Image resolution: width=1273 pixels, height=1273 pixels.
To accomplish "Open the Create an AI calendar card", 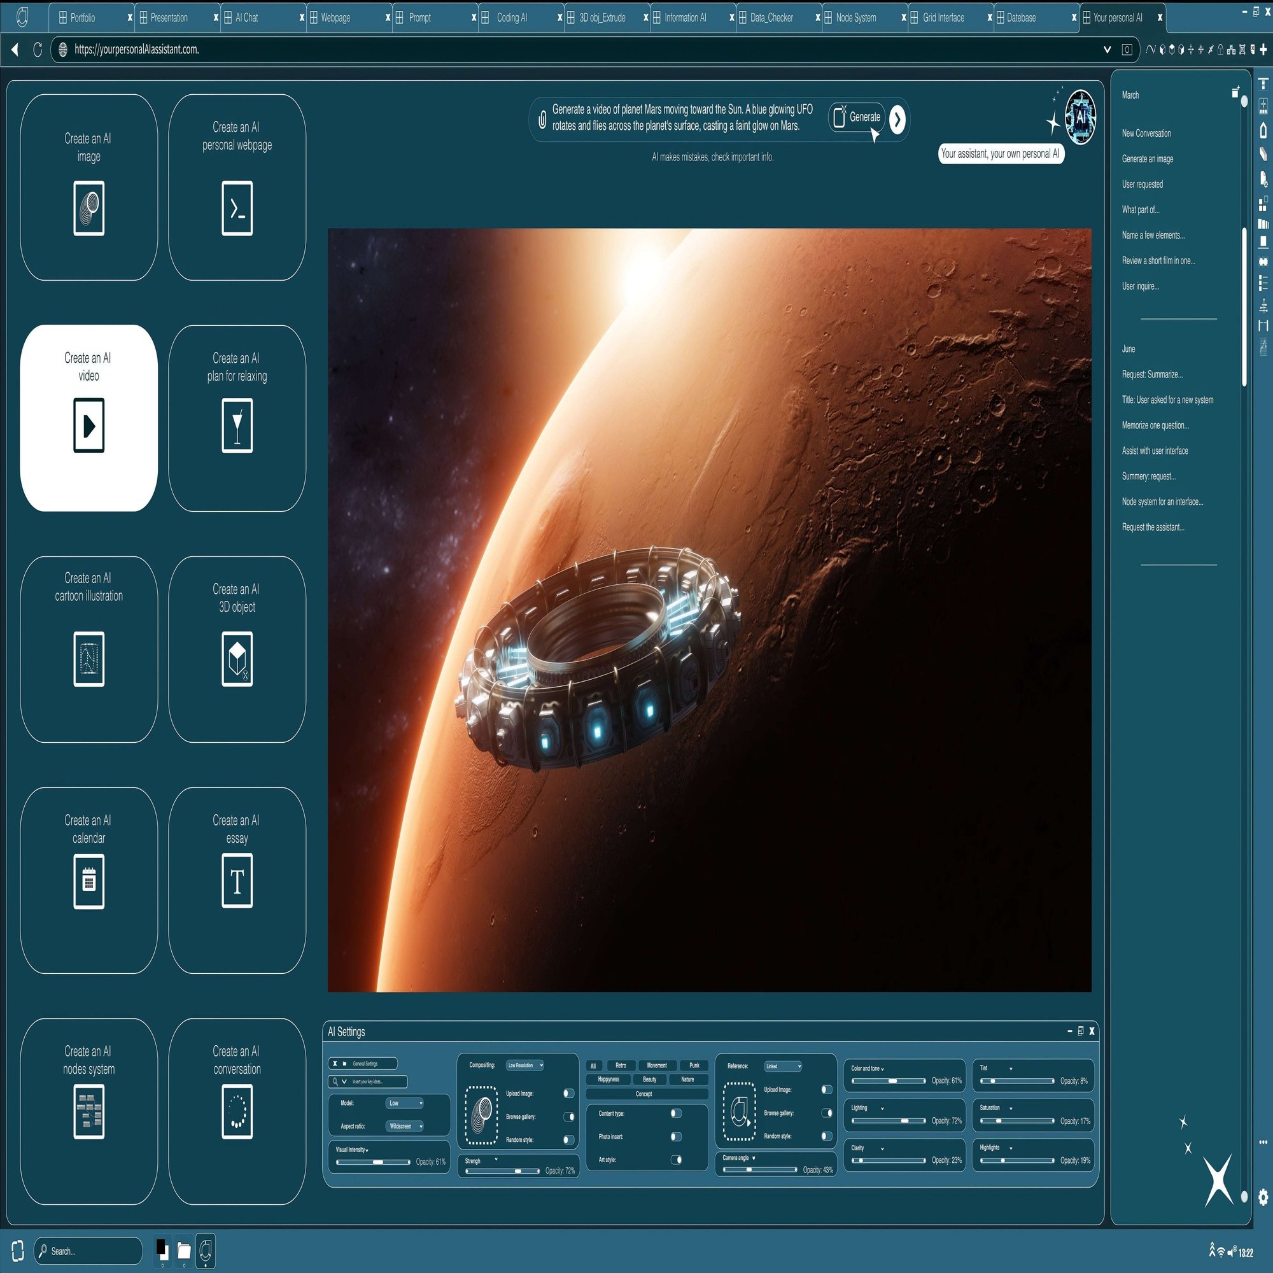I will (88, 880).
